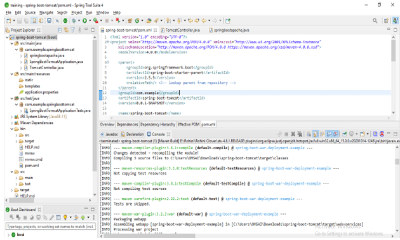Click the green Boot Dashboard toolbar icon
This screenshot has height=240, width=400.
coord(65,21)
